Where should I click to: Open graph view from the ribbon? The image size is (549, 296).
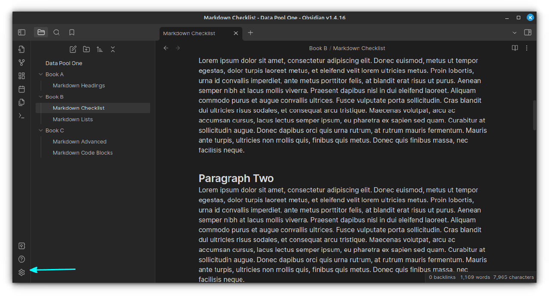(21, 63)
